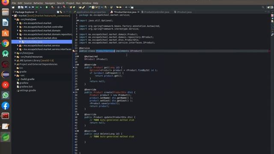
Task: Close the ProductService.java tab
Action: click(138, 12)
